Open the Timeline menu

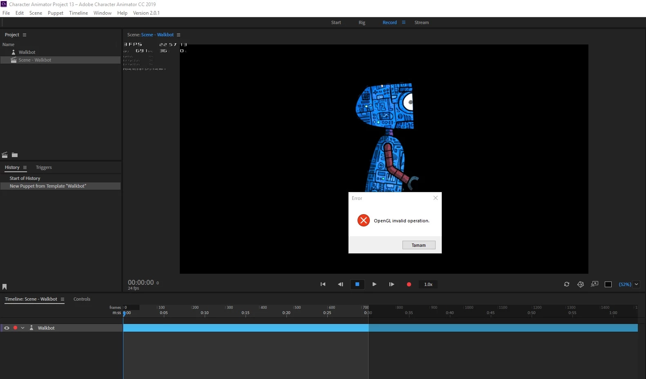tap(78, 13)
